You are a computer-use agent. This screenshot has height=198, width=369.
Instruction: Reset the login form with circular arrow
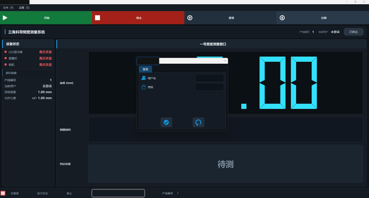(x=198, y=122)
